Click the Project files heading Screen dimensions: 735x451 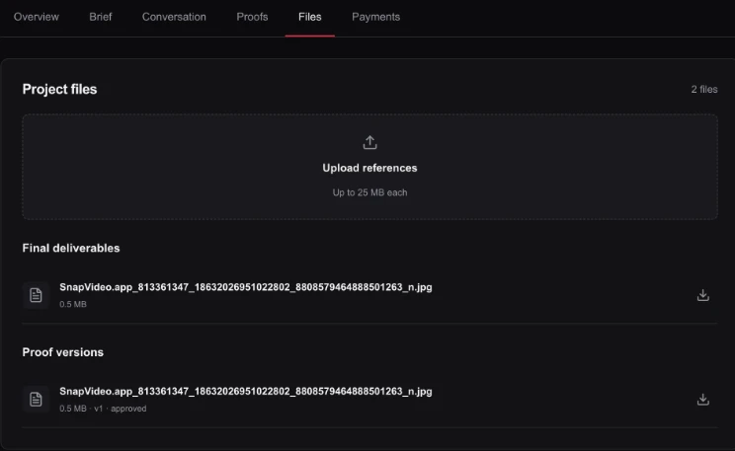59,90
